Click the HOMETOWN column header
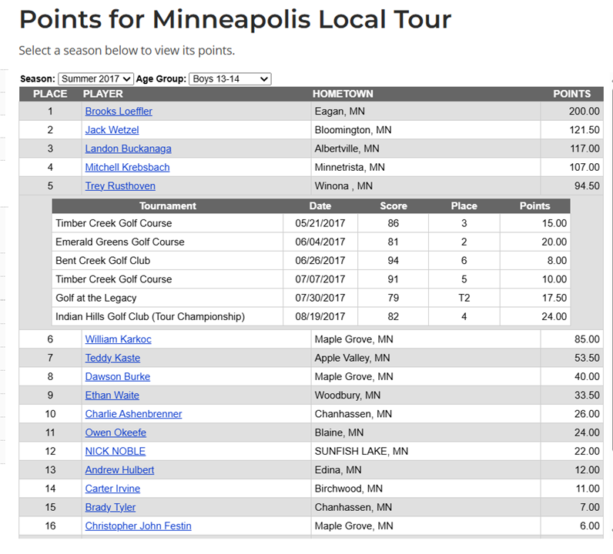The height and width of the screenshot is (554, 613). coord(343,94)
